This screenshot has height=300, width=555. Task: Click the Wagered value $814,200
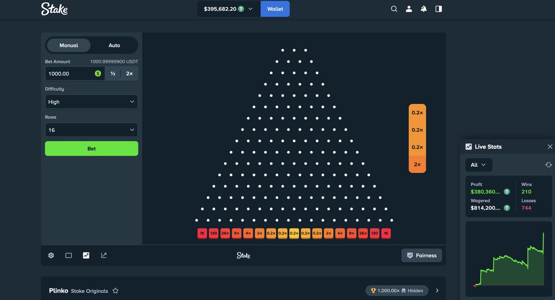(x=486, y=208)
